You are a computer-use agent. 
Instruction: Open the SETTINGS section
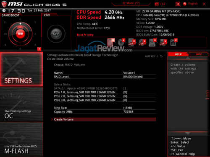(x=21, y=69)
